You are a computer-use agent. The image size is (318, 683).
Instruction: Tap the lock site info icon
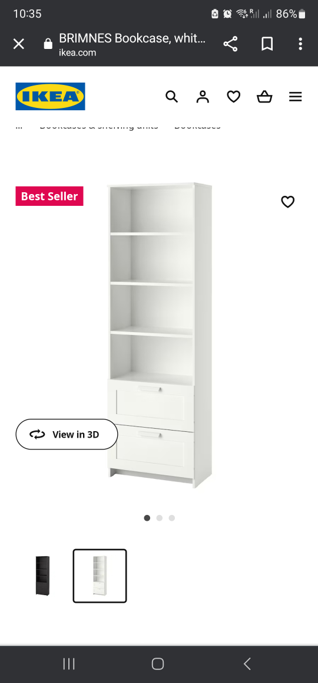48,44
